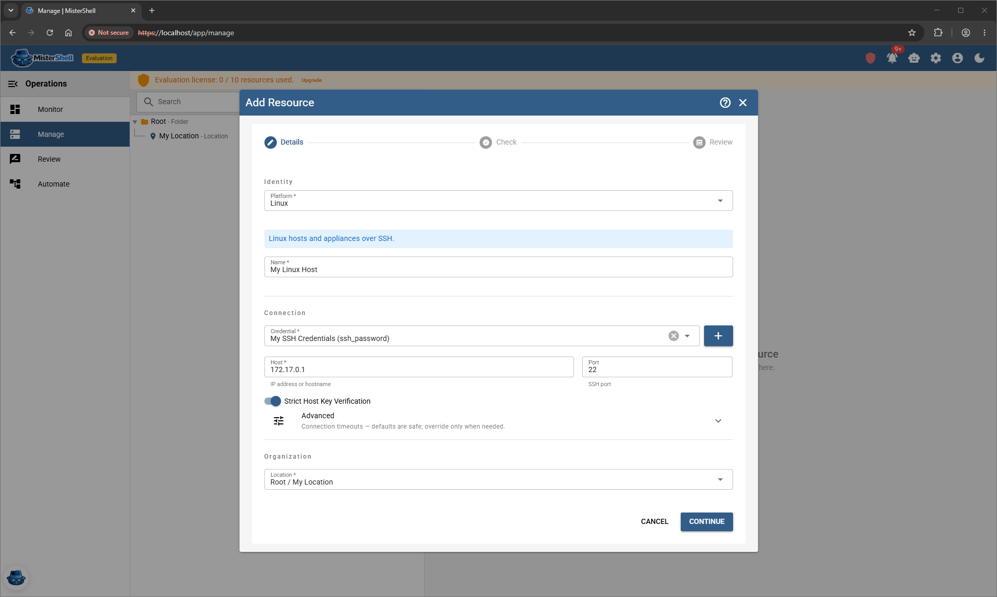Reload the browser page
The height and width of the screenshot is (597, 997).
pyautogui.click(x=50, y=33)
